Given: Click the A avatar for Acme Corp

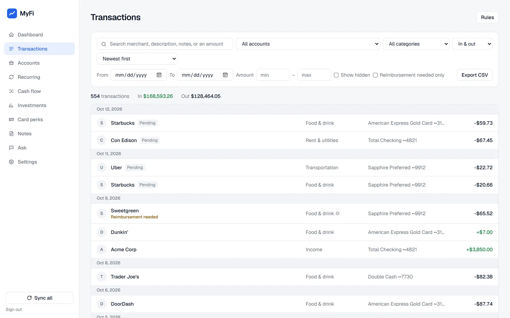Looking at the screenshot, I should [102, 250].
